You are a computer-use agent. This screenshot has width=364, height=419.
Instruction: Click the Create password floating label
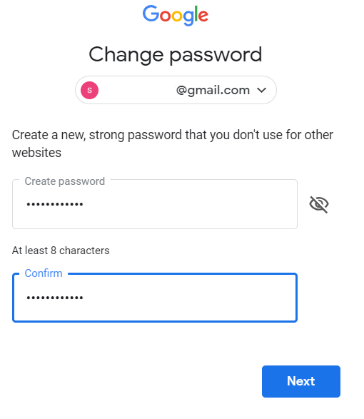pyautogui.click(x=65, y=181)
